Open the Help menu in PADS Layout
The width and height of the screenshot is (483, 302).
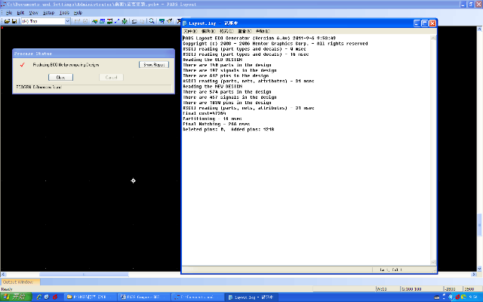click(x=78, y=13)
